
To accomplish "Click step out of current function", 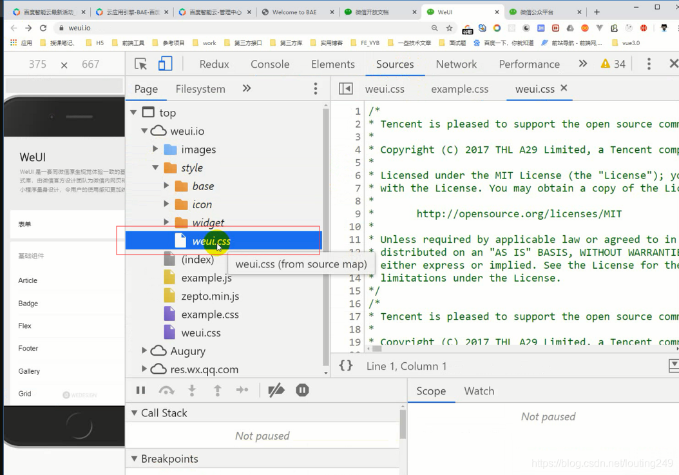I will click(217, 391).
